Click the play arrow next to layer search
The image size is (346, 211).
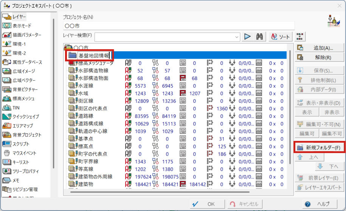pyautogui.click(x=247, y=37)
